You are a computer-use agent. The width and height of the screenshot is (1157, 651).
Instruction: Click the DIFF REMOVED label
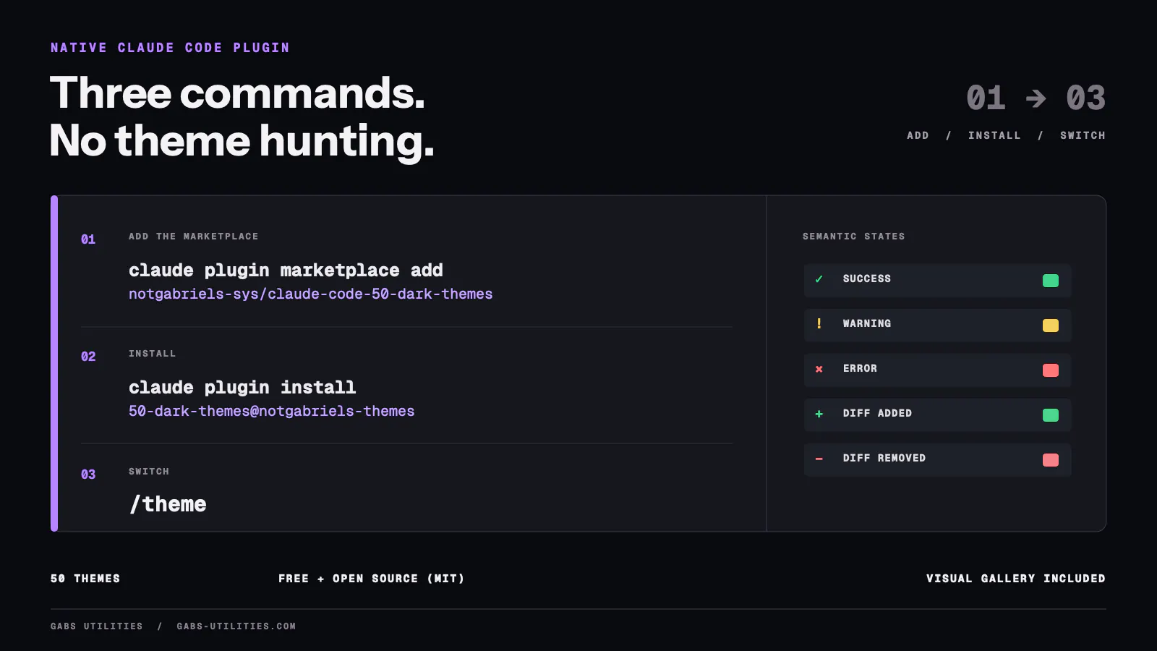click(884, 458)
